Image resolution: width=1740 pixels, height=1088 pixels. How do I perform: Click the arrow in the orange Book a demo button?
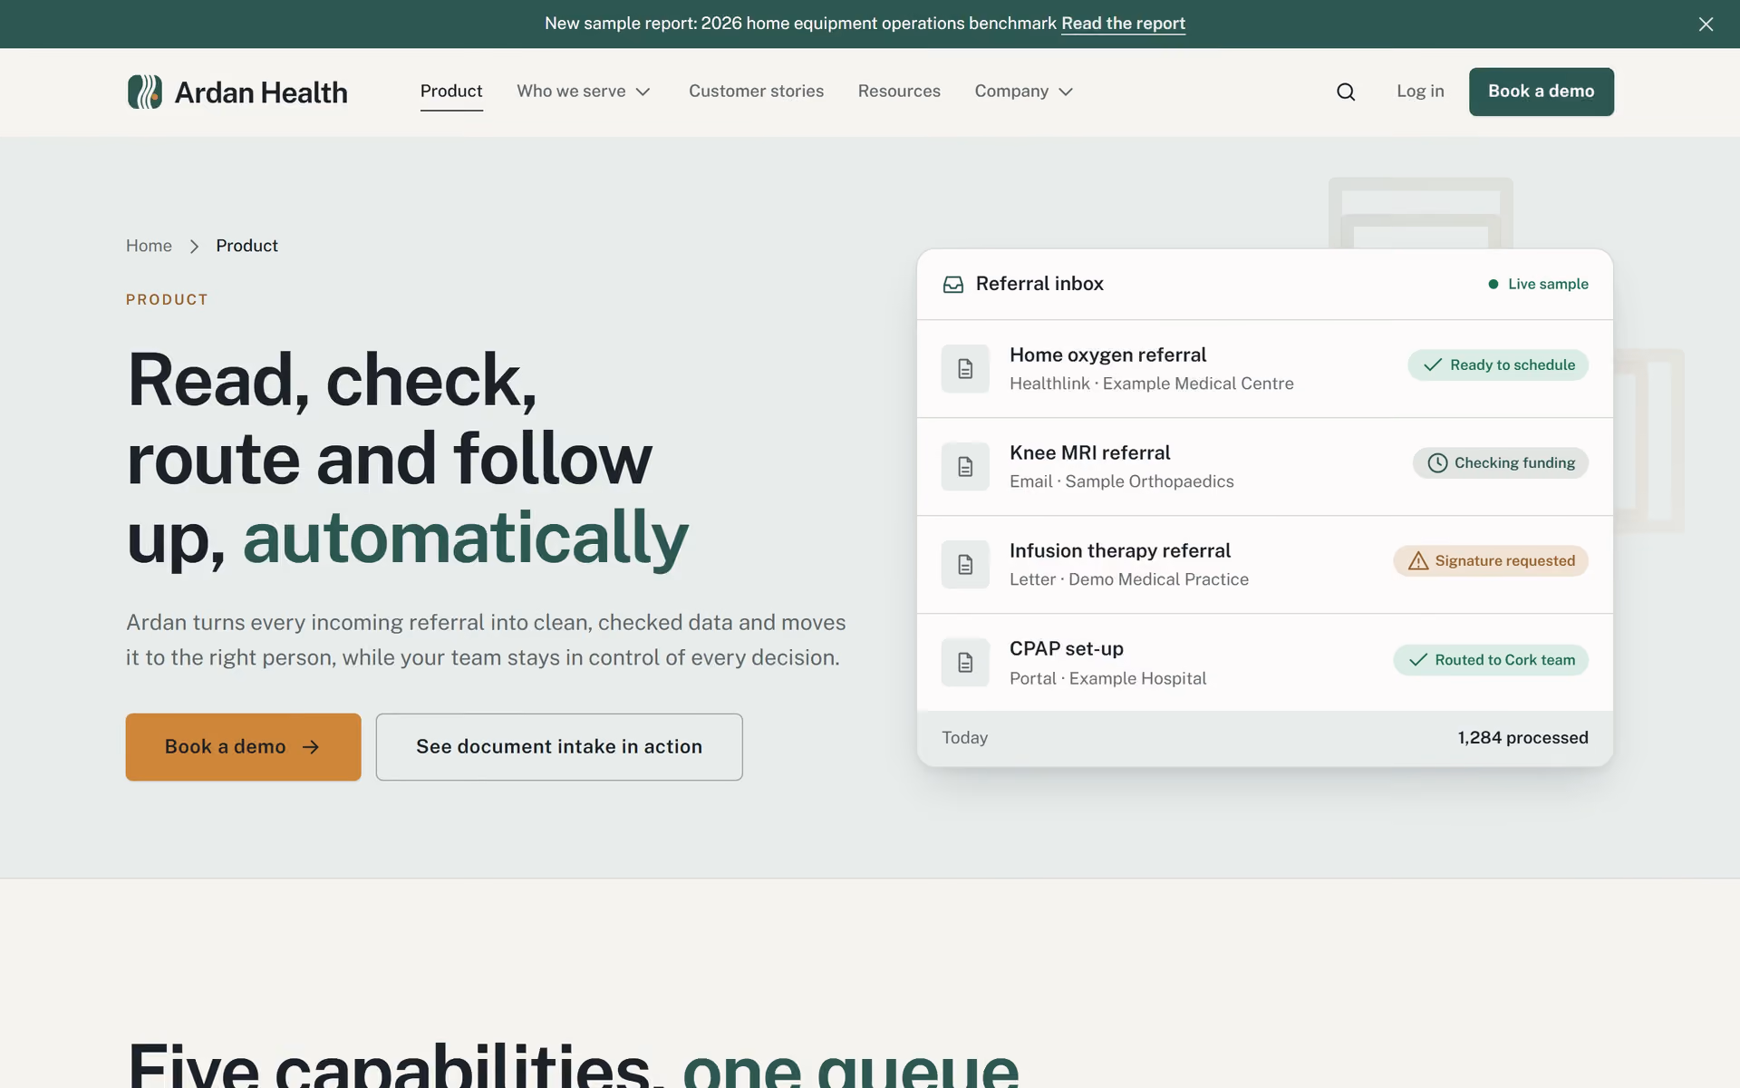click(311, 747)
